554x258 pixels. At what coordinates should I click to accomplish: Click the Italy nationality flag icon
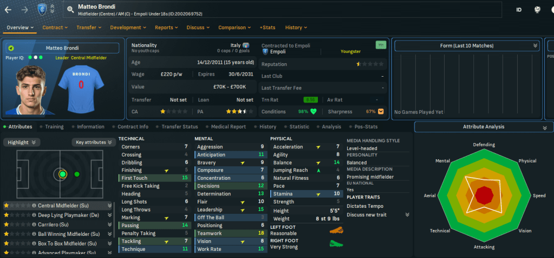click(246, 46)
